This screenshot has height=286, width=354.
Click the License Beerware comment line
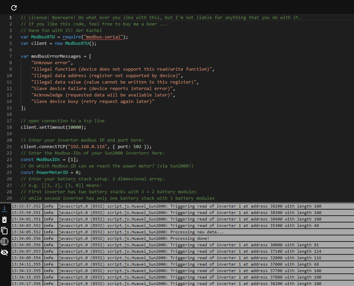pos(161,18)
